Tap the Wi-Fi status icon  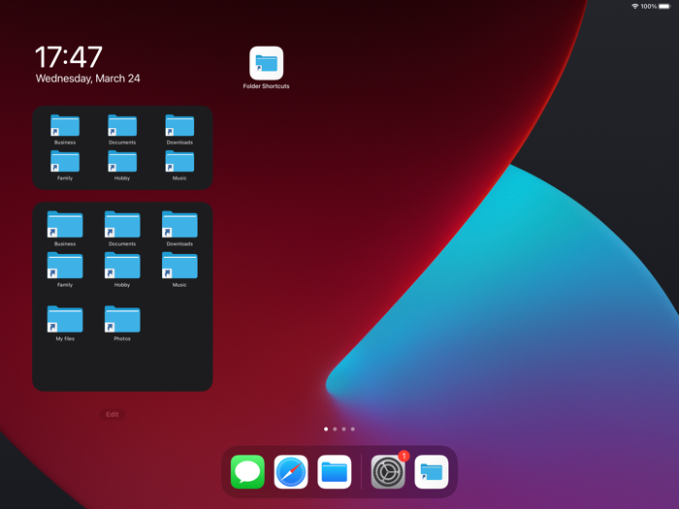tap(634, 6)
